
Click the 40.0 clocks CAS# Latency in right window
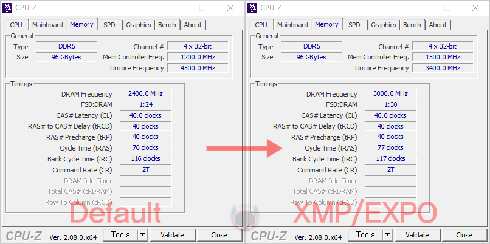click(391, 115)
